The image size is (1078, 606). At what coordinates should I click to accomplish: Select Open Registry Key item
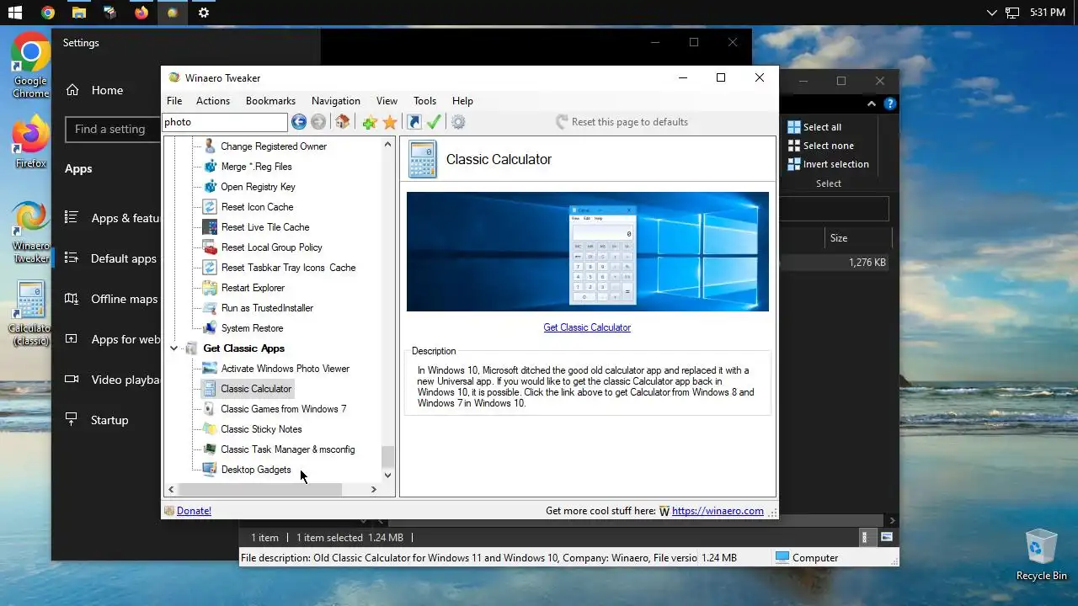258,187
